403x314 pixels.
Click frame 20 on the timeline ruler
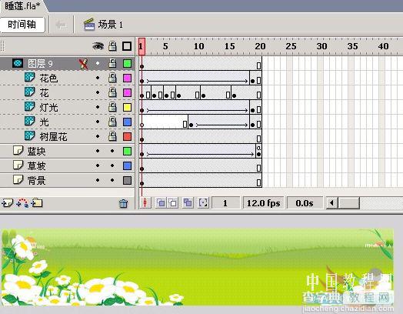coord(259,46)
